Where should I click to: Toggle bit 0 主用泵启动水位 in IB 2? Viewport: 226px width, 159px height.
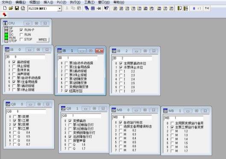pos(121,63)
